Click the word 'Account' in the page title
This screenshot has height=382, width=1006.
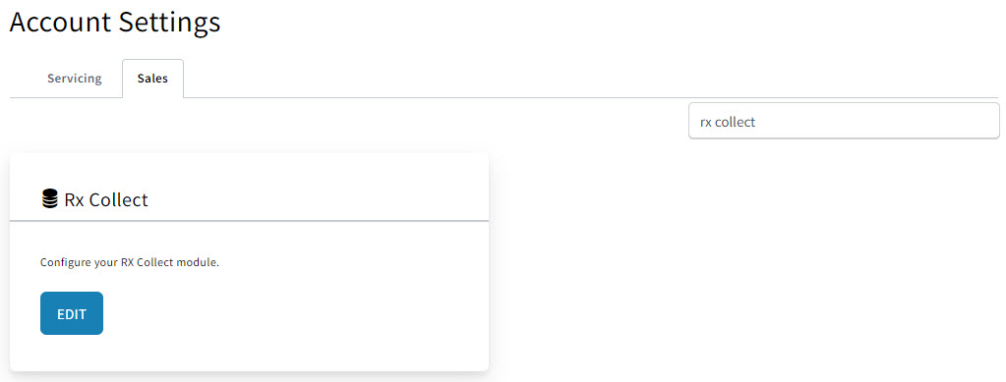(62, 22)
